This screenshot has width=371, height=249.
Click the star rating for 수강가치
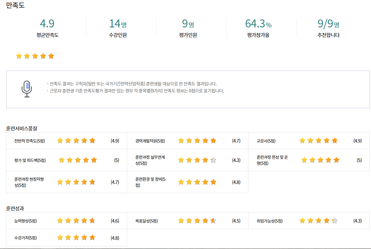[76, 238]
